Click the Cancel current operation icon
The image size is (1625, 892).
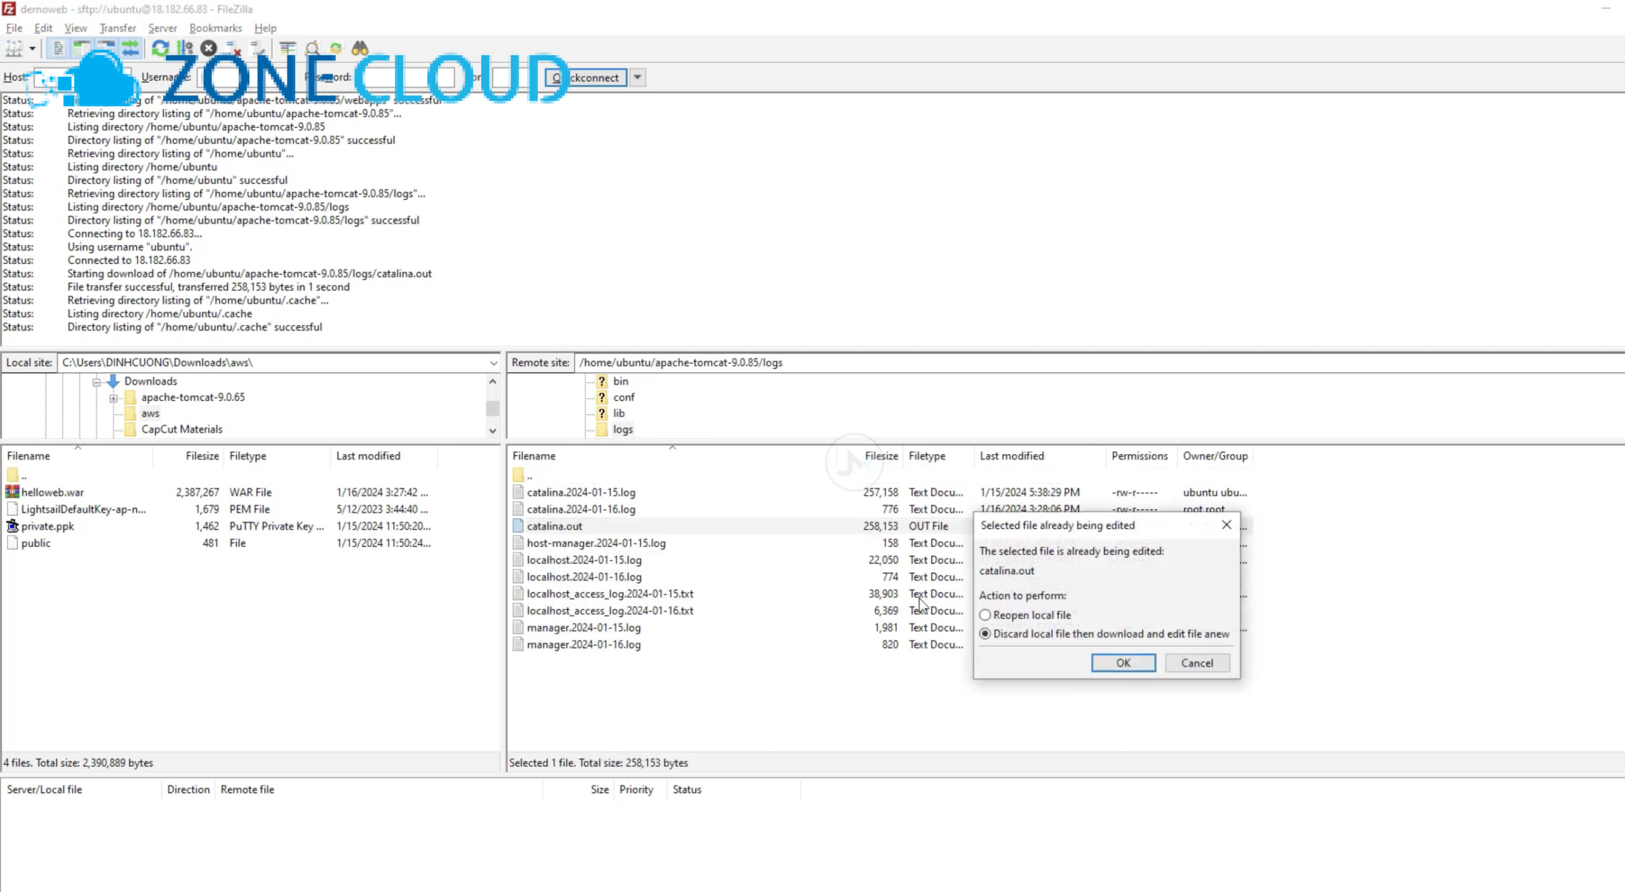208,48
